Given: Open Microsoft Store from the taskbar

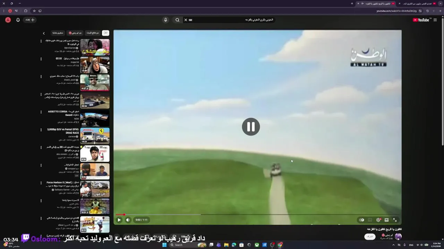Looking at the screenshot, I should [241, 245].
